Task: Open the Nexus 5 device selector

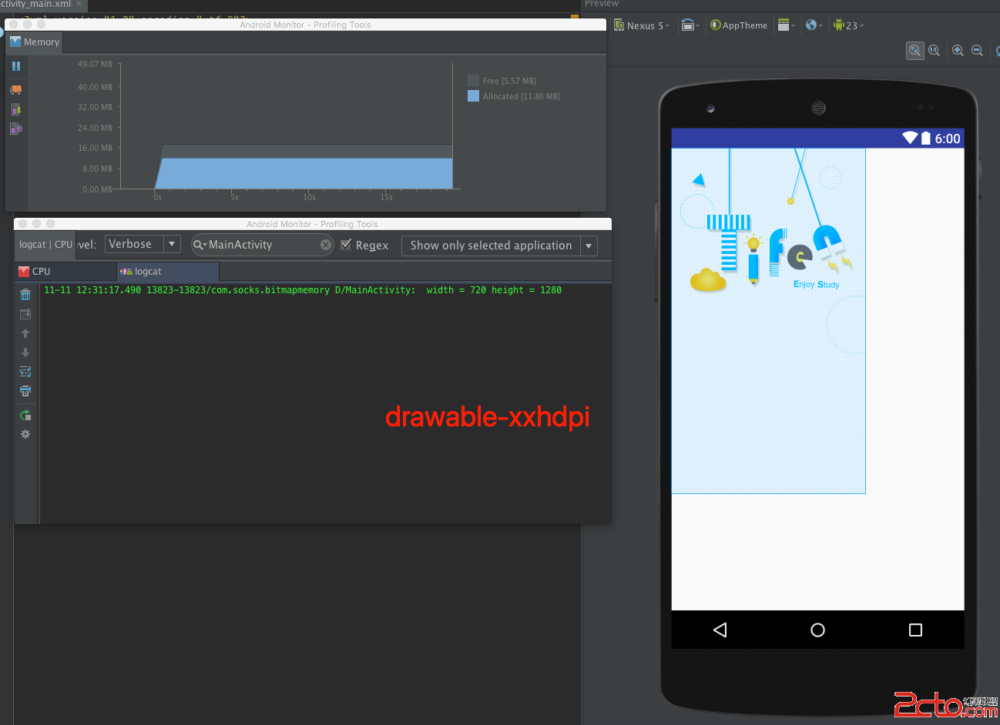Action: pos(642,25)
